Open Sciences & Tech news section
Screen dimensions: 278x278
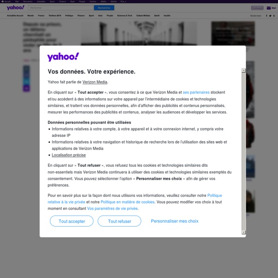tap(125, 16)
